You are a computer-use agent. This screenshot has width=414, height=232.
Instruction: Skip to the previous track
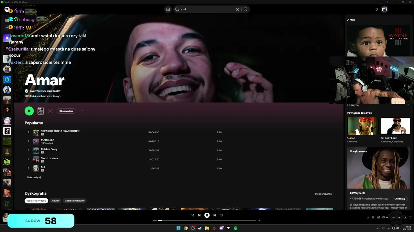199,215
